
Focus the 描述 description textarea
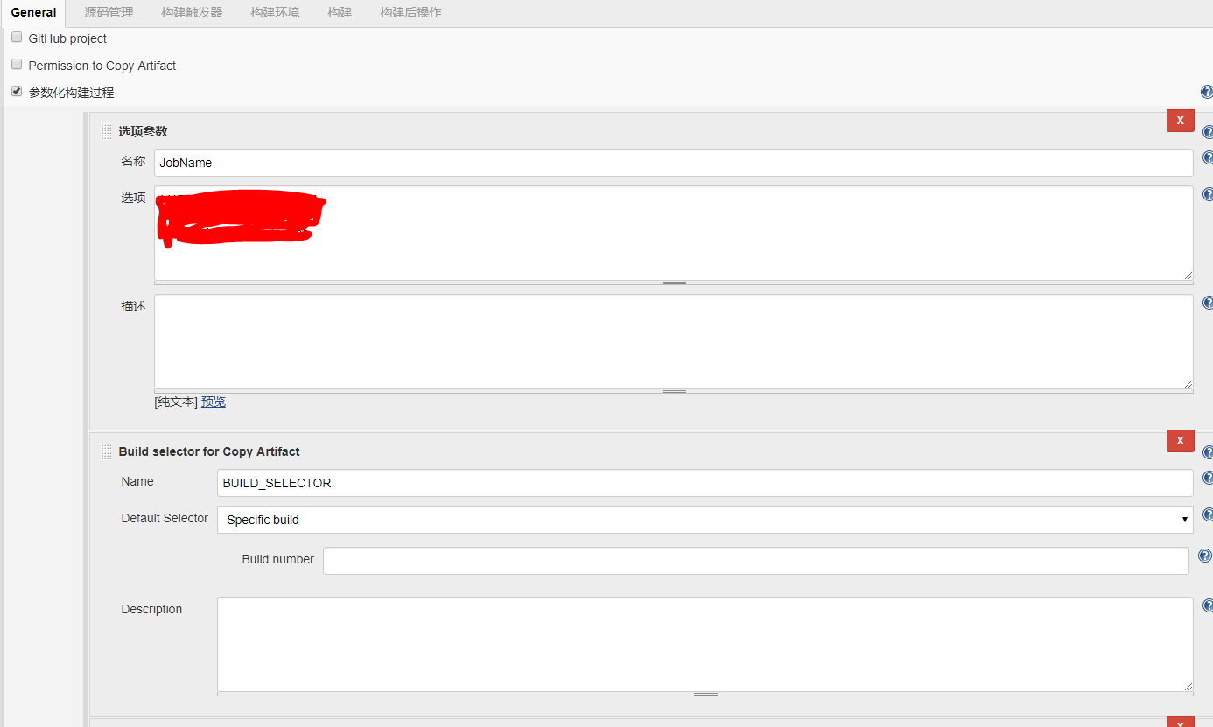[673, 341]
